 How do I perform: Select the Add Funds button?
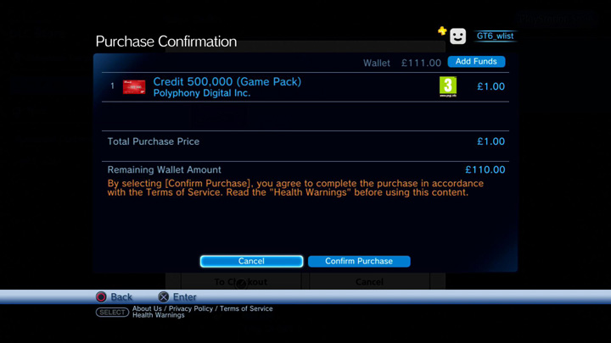[476, 62]
